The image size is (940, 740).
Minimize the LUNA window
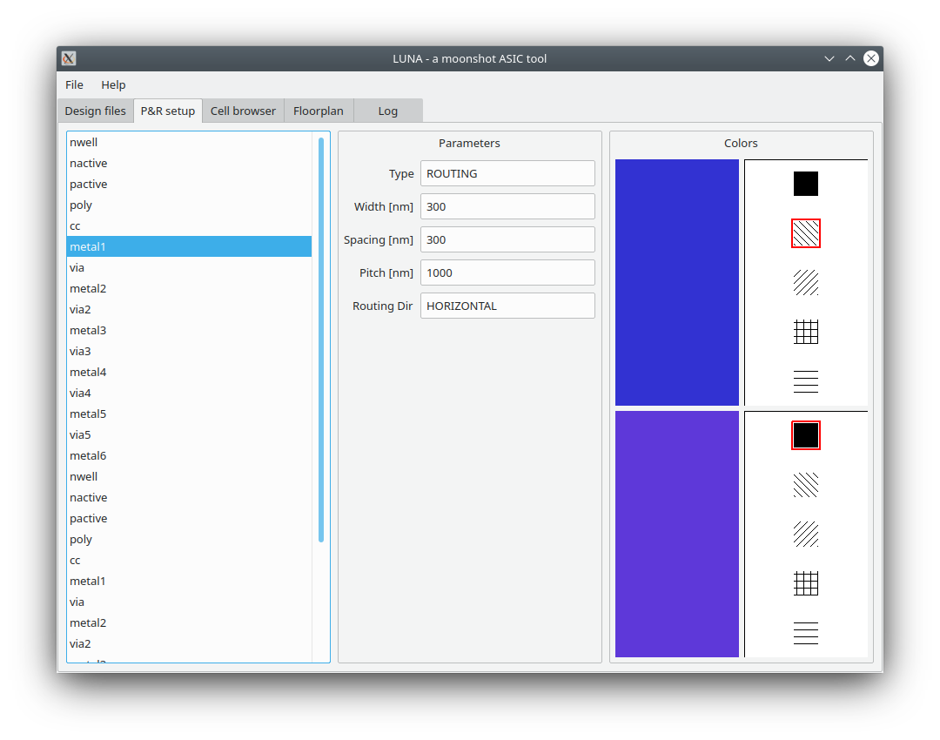point(829,58)
